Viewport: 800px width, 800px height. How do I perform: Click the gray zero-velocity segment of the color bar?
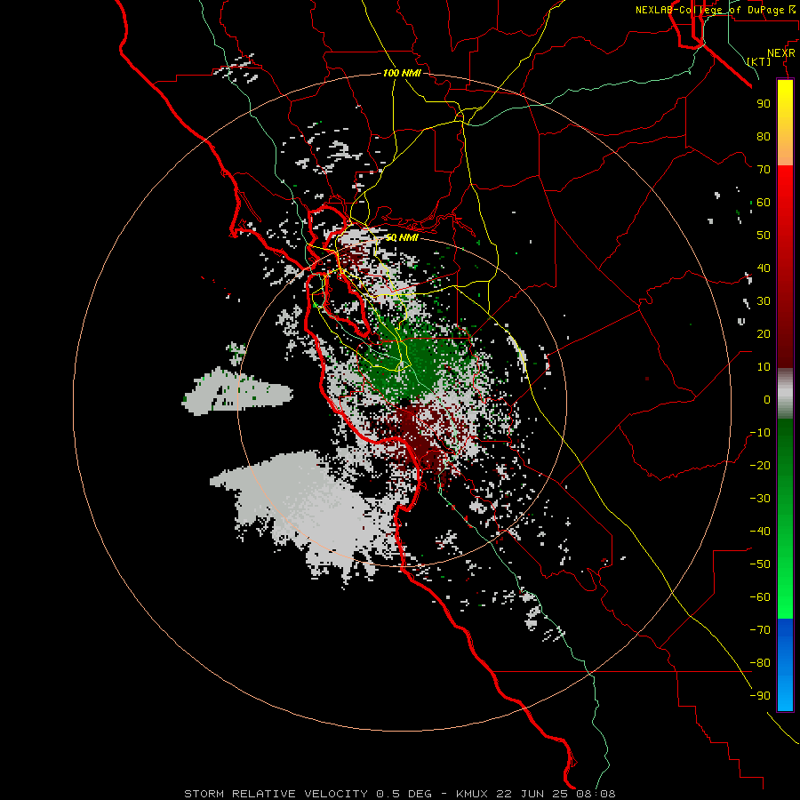[785, 394]
